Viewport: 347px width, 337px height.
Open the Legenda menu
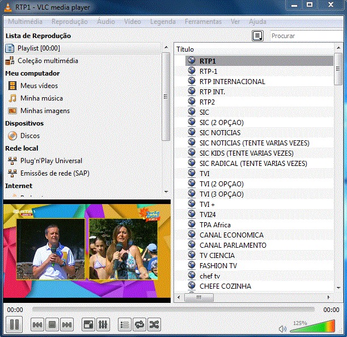[x=163, y=22]
